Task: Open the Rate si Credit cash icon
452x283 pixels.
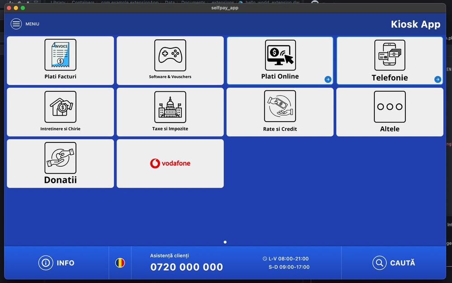Action: tap(280, 106)
